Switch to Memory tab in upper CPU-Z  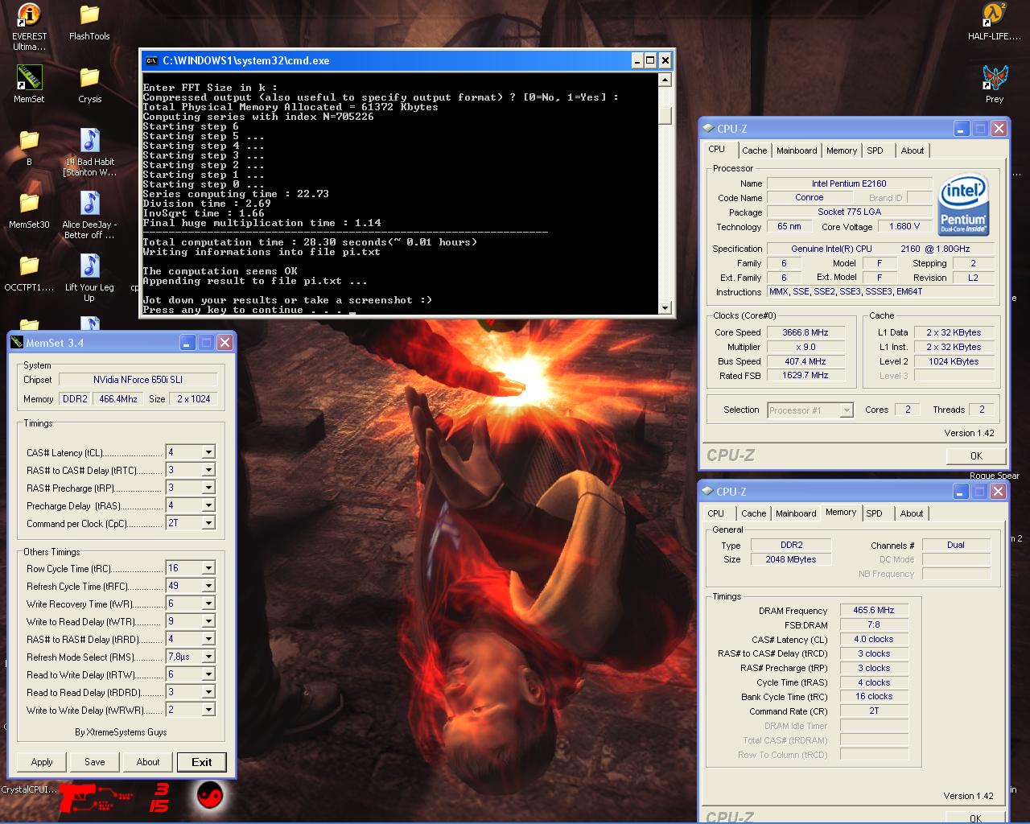click(842, 150)
